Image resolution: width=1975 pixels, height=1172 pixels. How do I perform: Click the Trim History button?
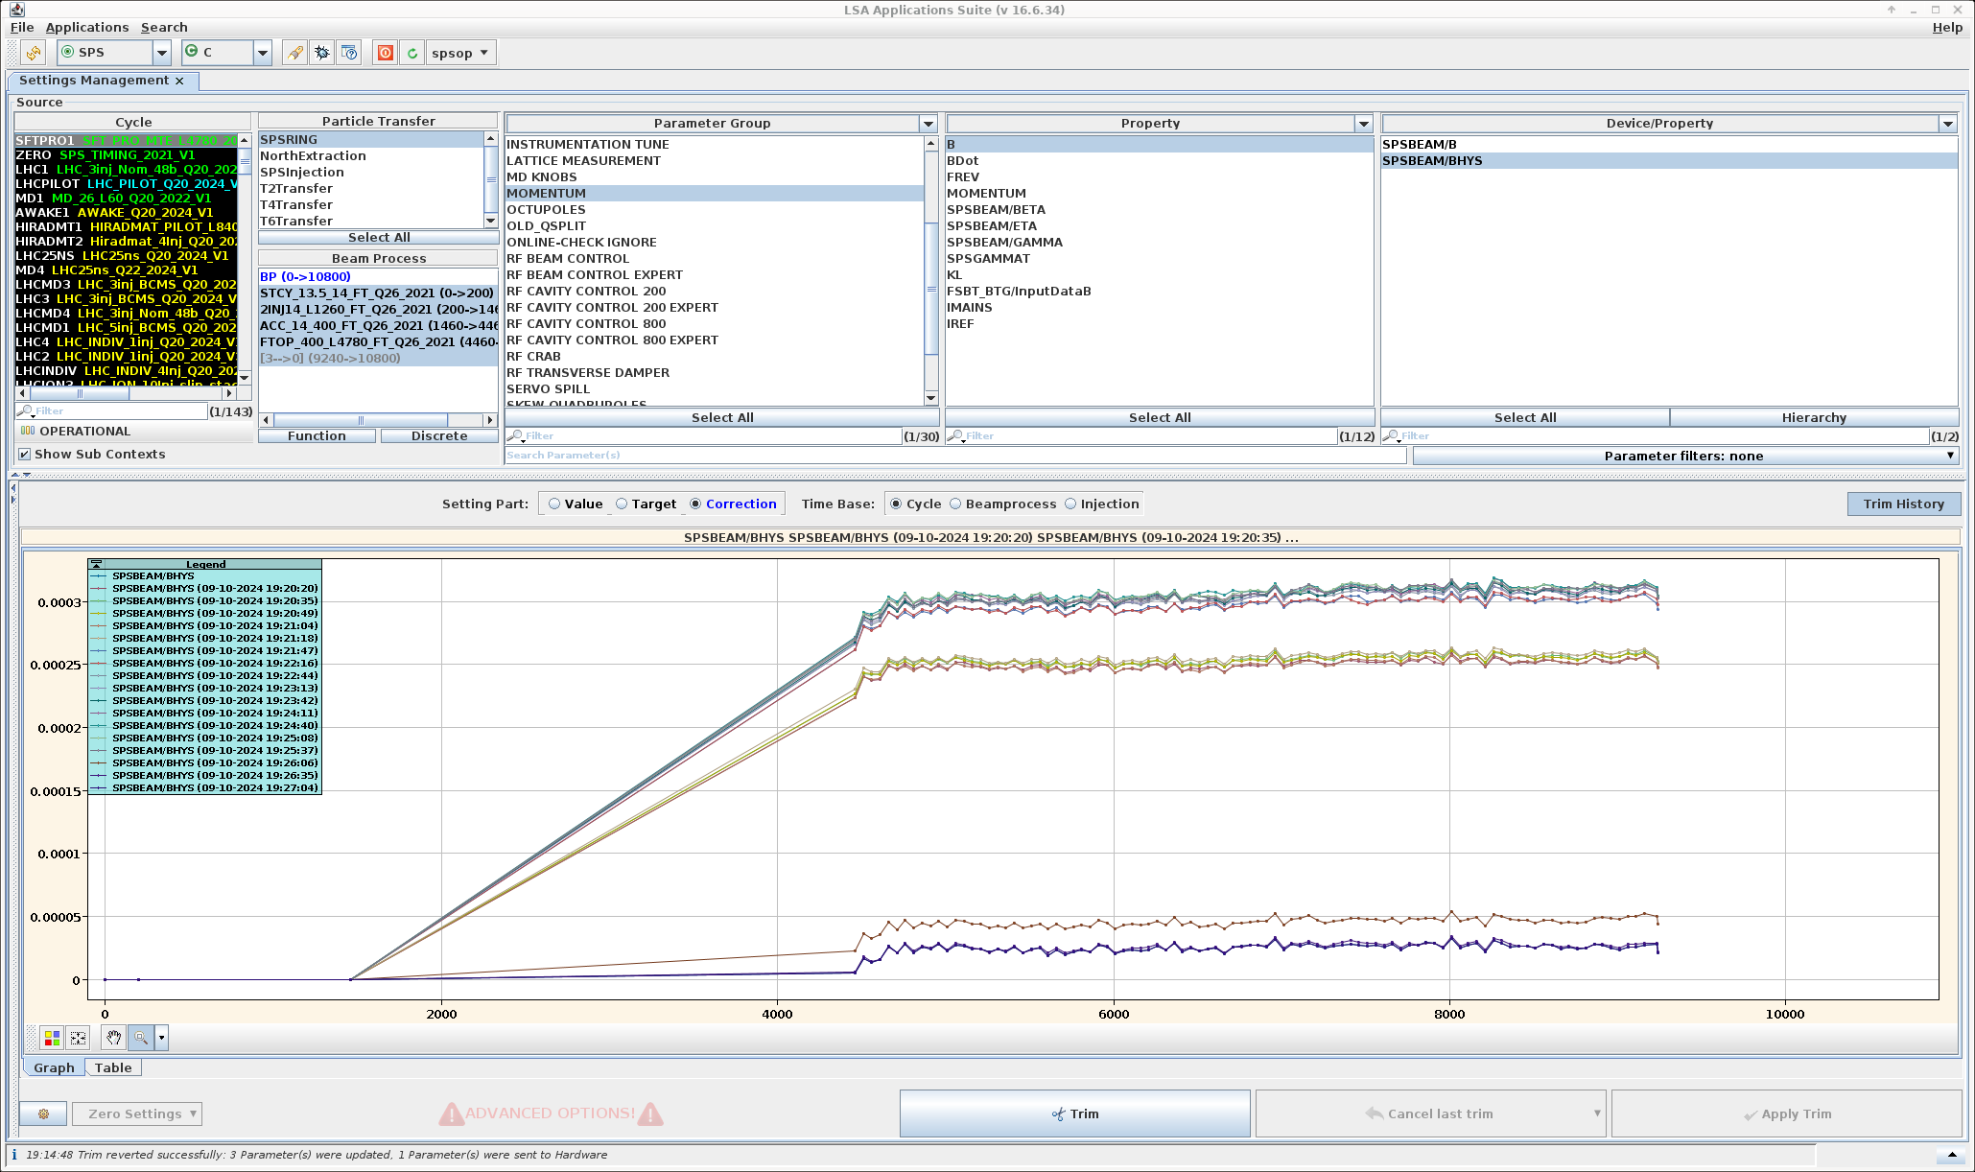click(x=1903, y=504)
